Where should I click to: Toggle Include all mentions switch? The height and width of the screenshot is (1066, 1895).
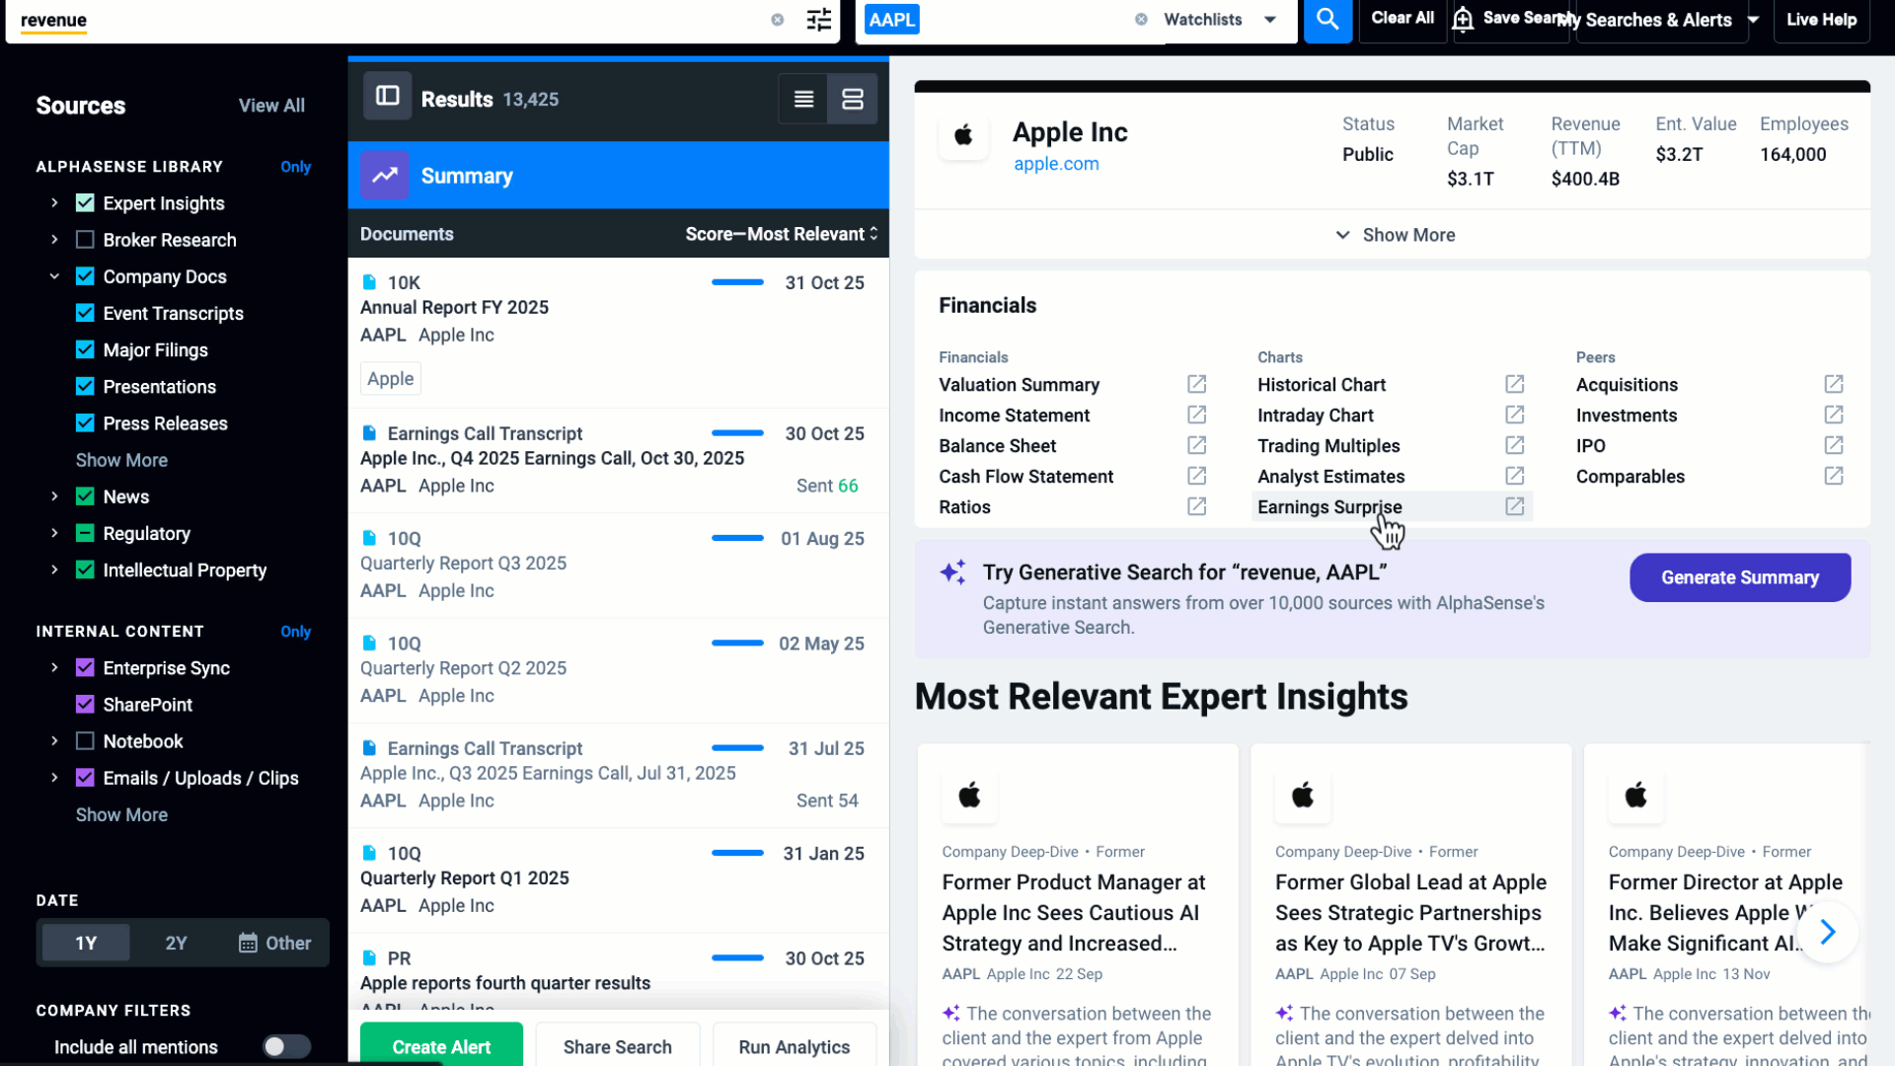tap(286, 1047)
